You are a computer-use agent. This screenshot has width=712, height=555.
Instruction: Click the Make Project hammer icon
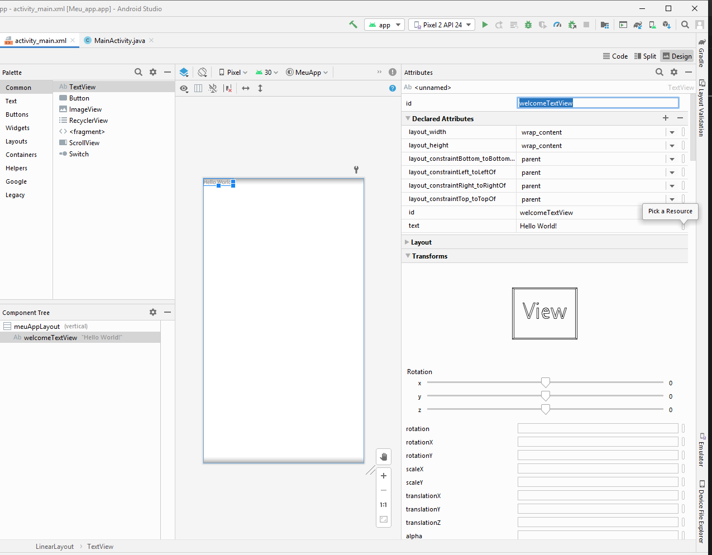(353, 25)
